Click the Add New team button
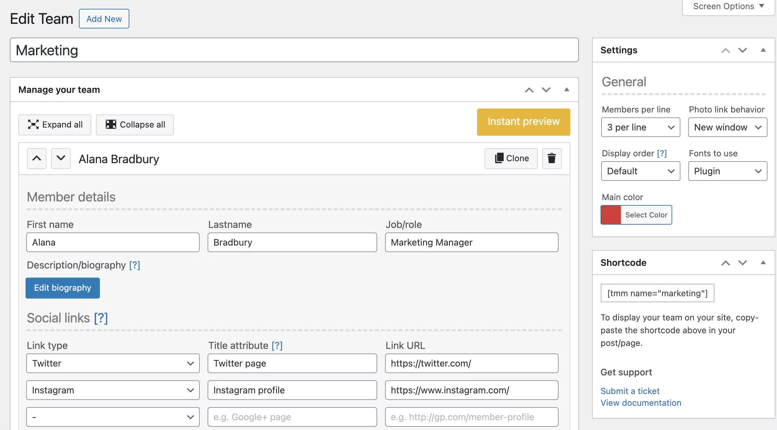 click(x=104, y=19)
